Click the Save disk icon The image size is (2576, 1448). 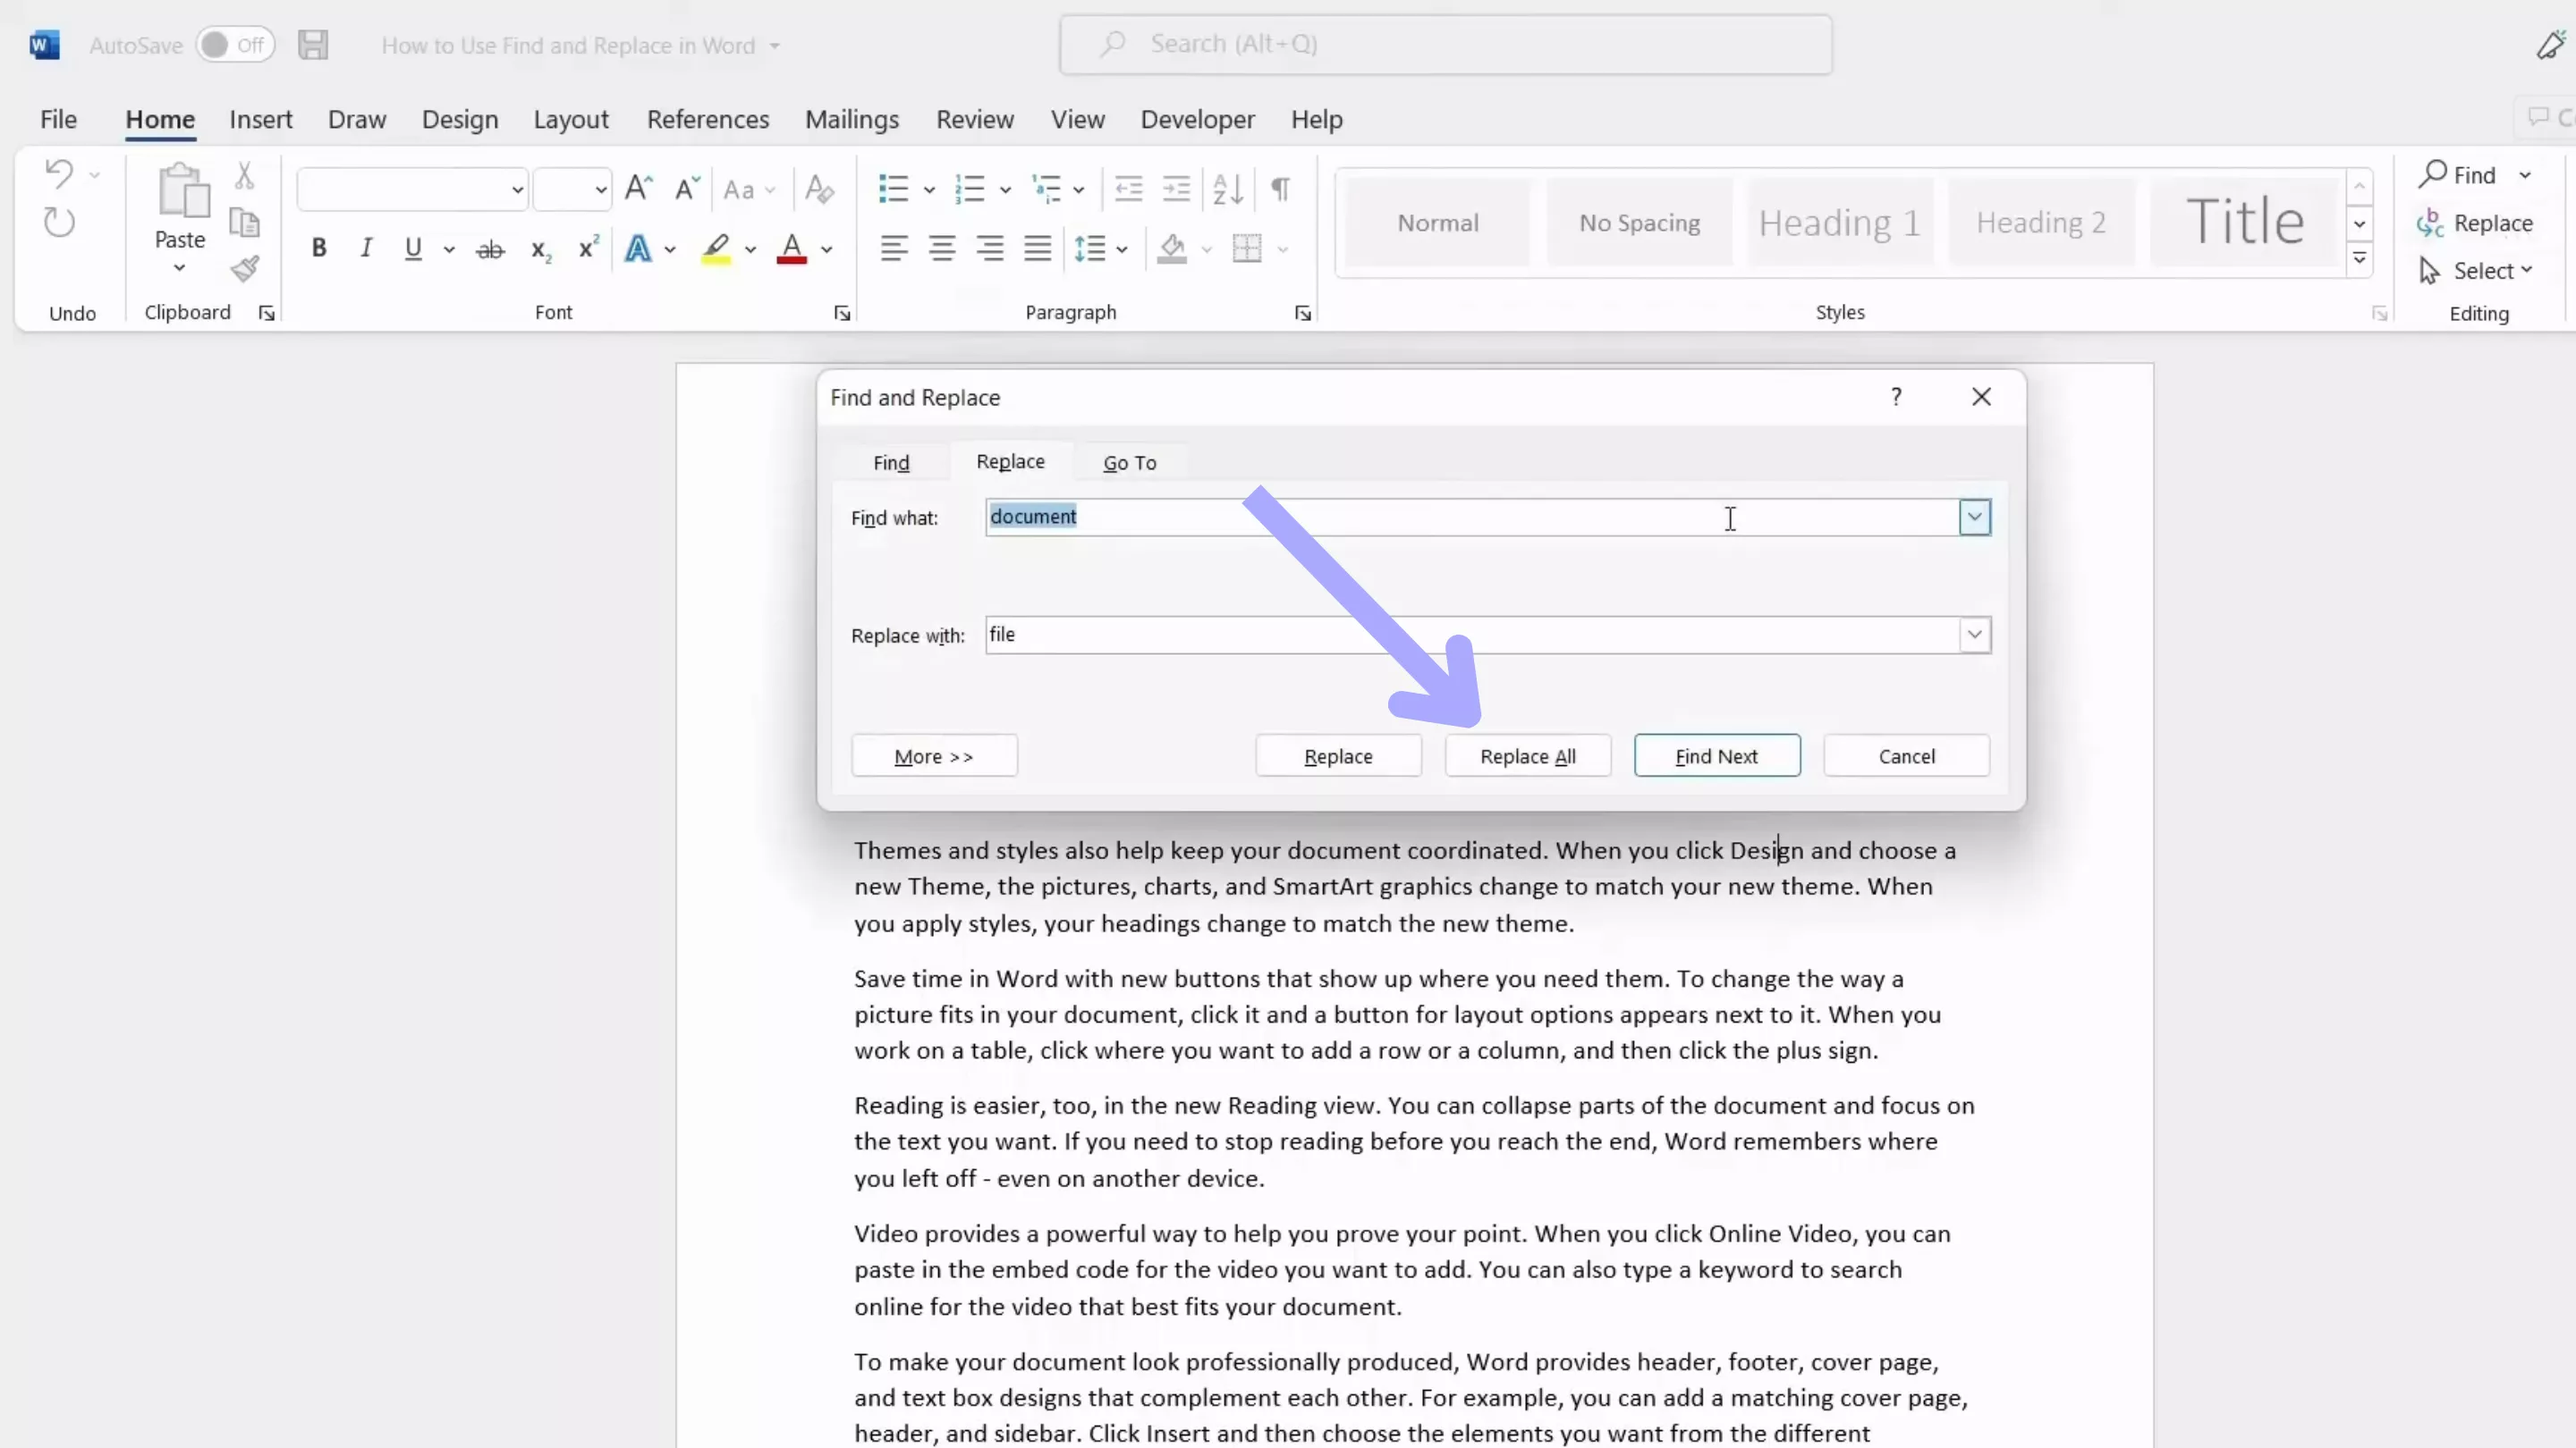pos(313,45)
